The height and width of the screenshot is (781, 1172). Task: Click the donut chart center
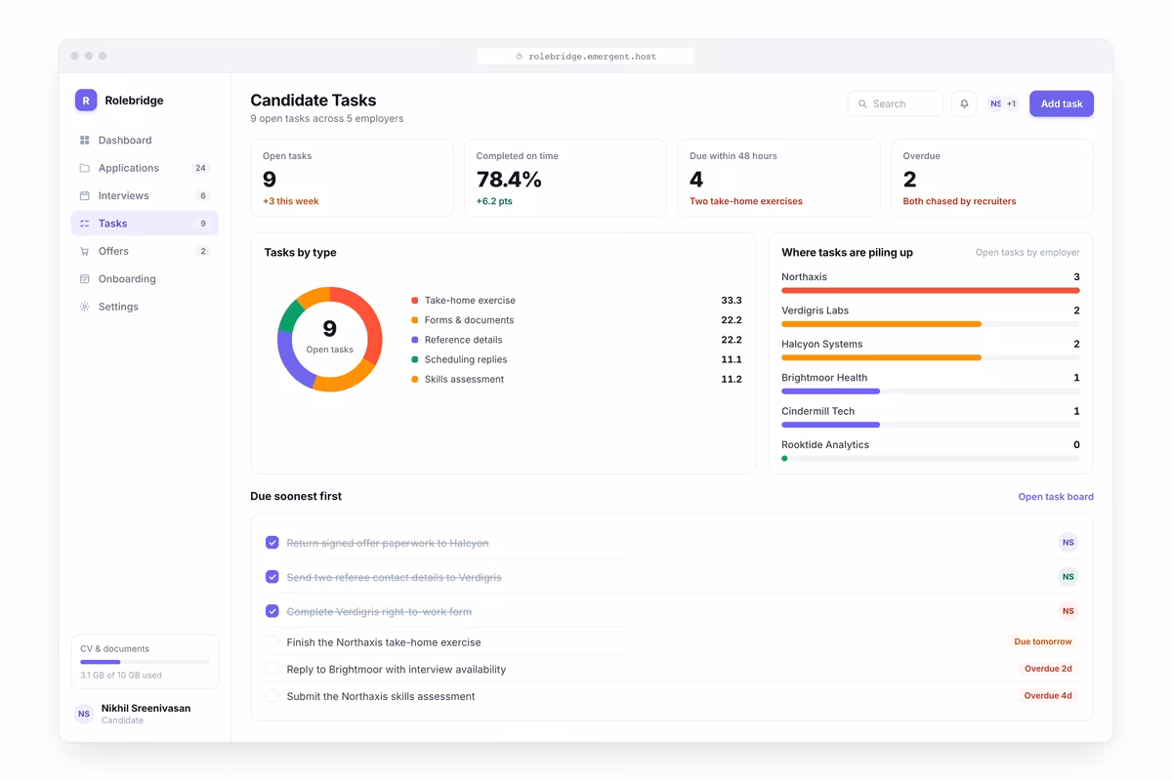tap(330, 339)
